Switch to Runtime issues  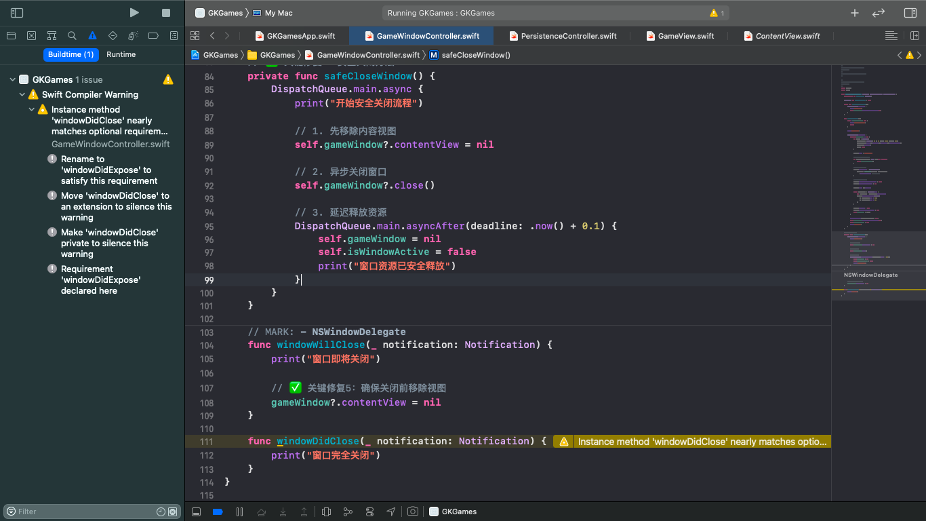point(121,54)
